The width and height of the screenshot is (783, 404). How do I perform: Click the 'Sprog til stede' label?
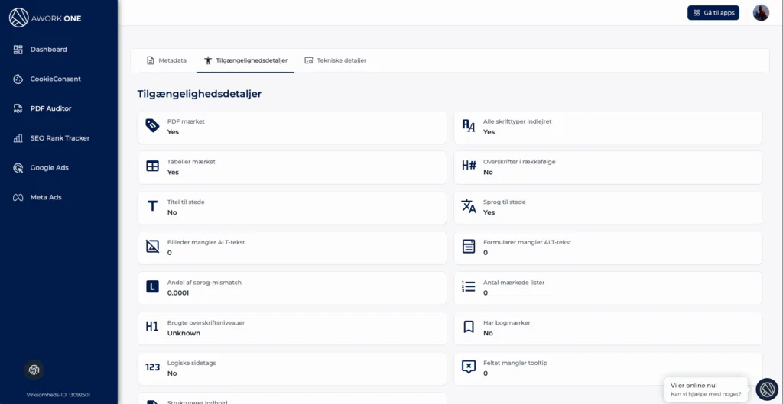505,202
